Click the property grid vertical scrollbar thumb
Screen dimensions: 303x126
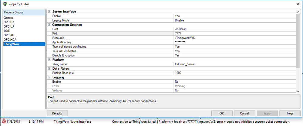tap(298, 41)
